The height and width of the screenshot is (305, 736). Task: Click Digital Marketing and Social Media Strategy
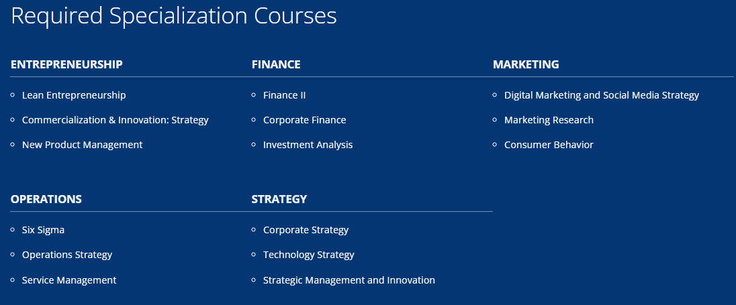pyautogui.click(x=602, y=95)
